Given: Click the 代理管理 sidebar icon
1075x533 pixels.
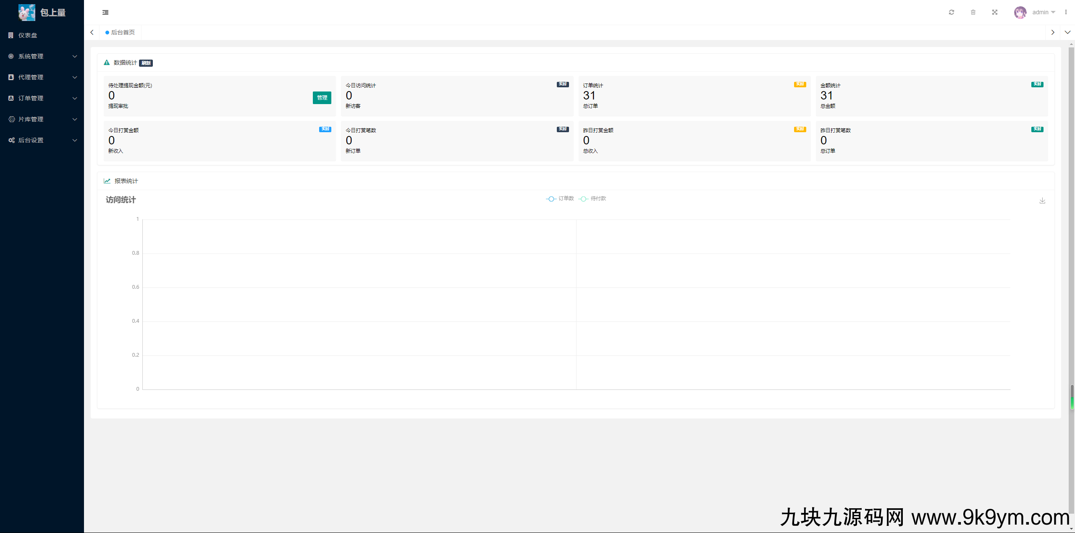Looking at the screenshot, I should (11, 77).
